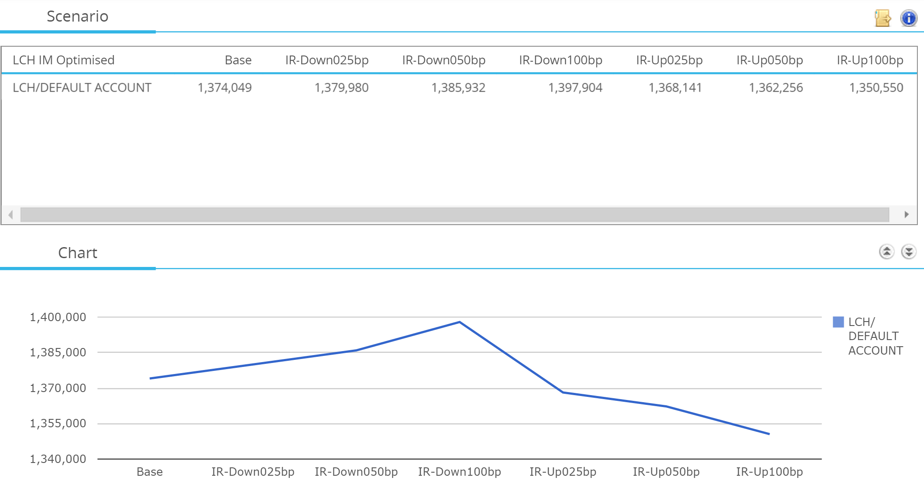Click the 1,385,932 table cell
This screenshot has height=496, width=924.
coord(458,88)
